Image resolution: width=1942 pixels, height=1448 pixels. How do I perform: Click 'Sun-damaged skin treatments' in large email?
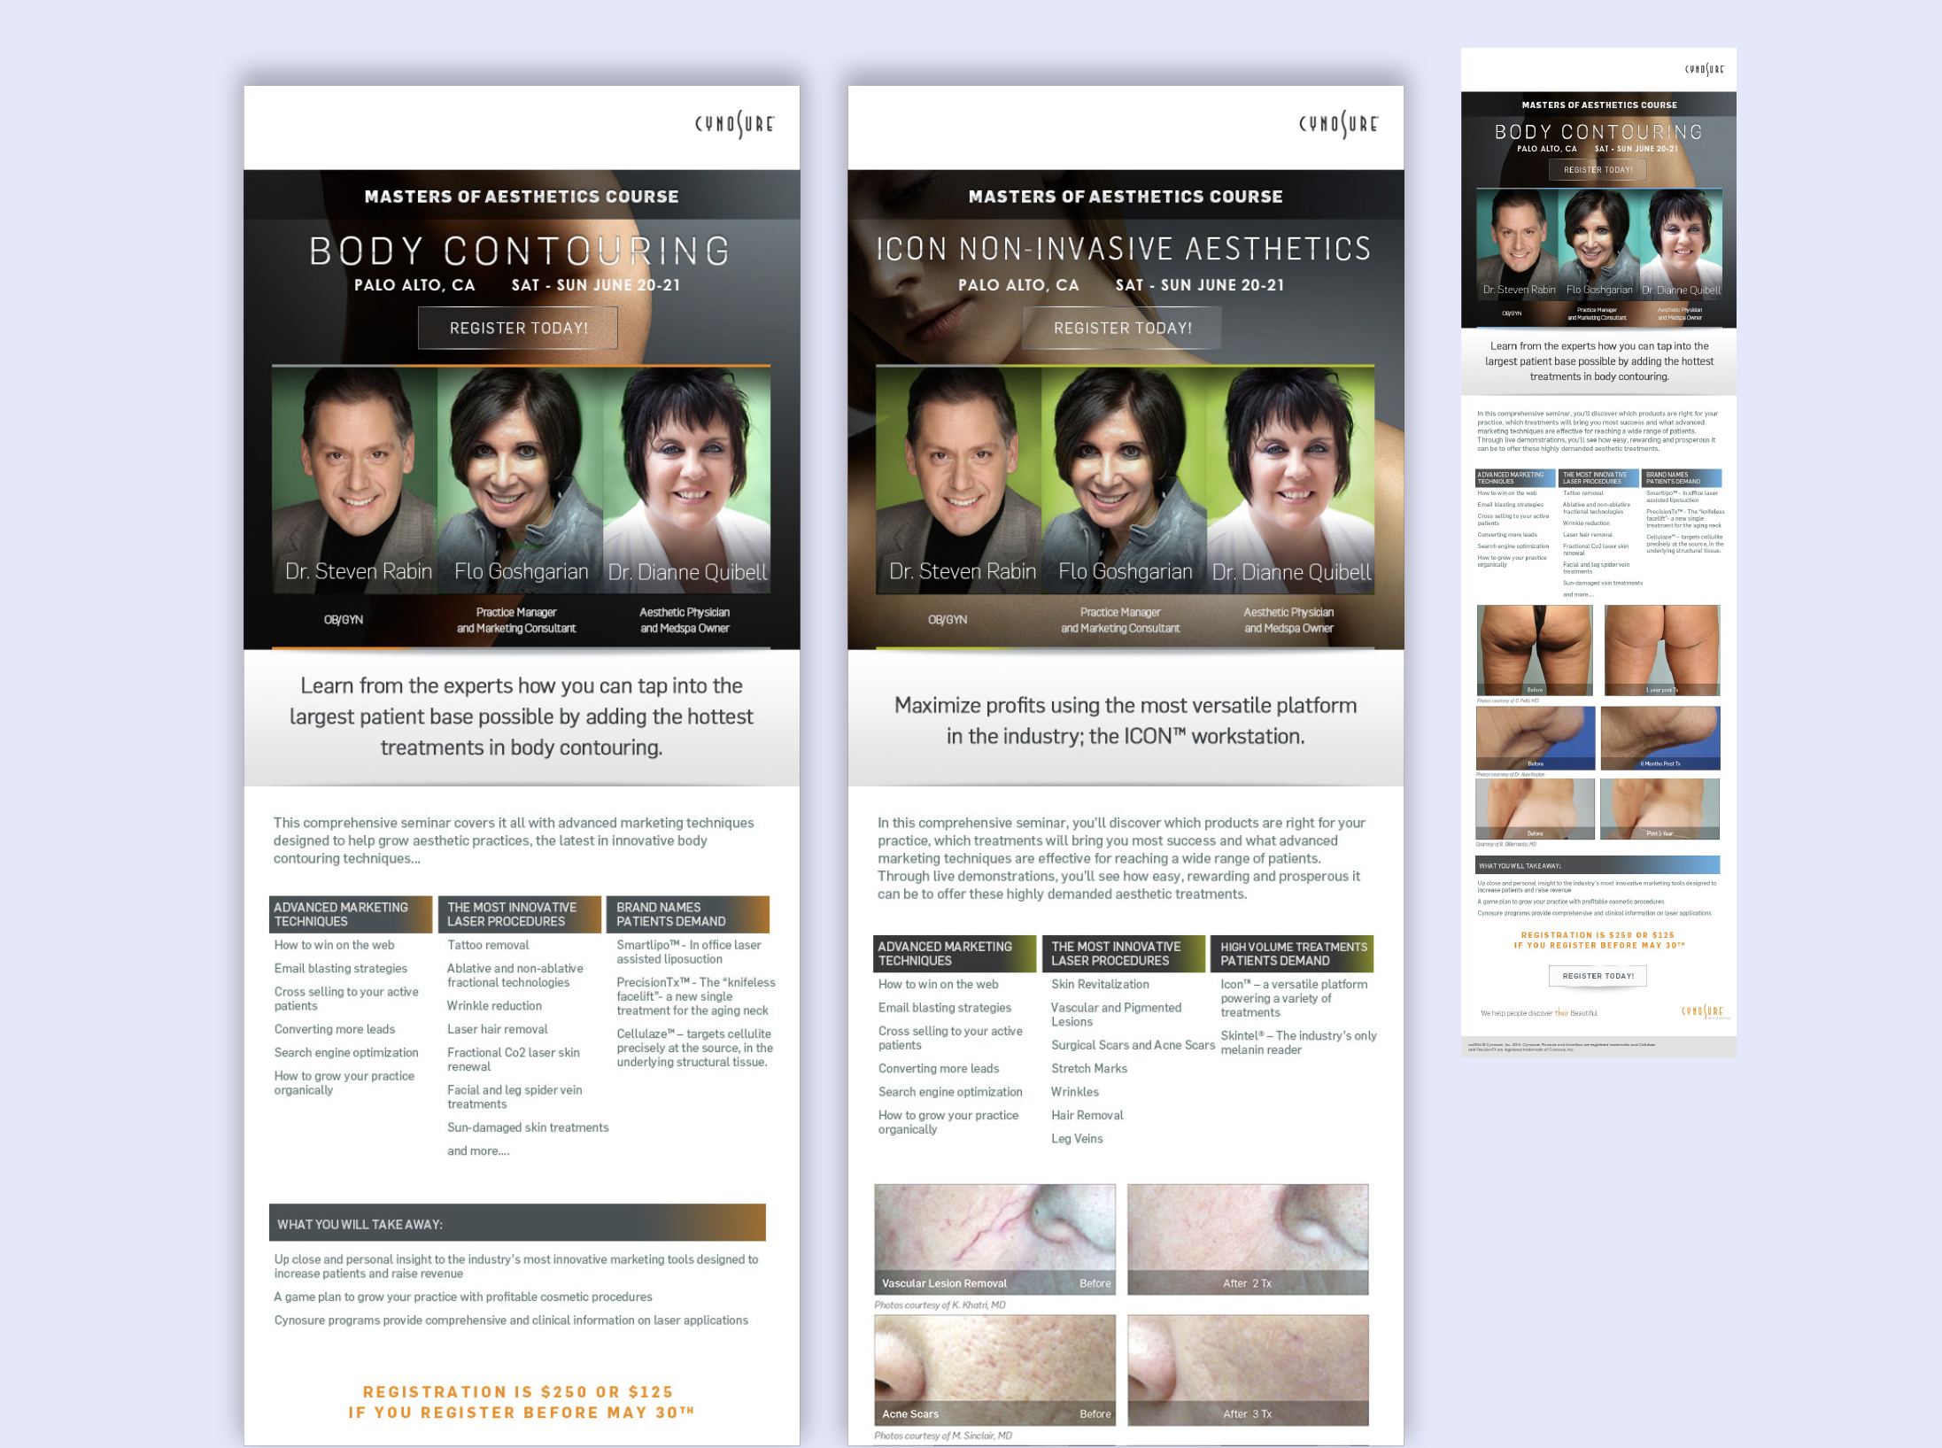coord(528,1127)
